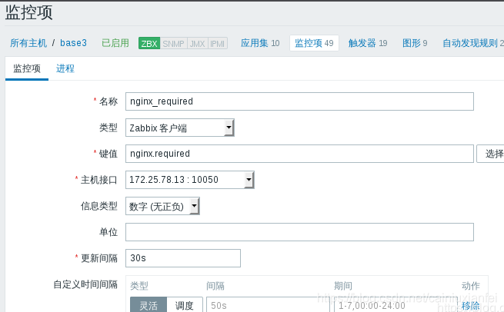Click the IPMI availability badge
Screen dimensions: 504x312
(218, 43)
